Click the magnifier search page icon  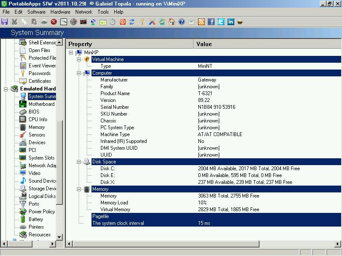64,22
